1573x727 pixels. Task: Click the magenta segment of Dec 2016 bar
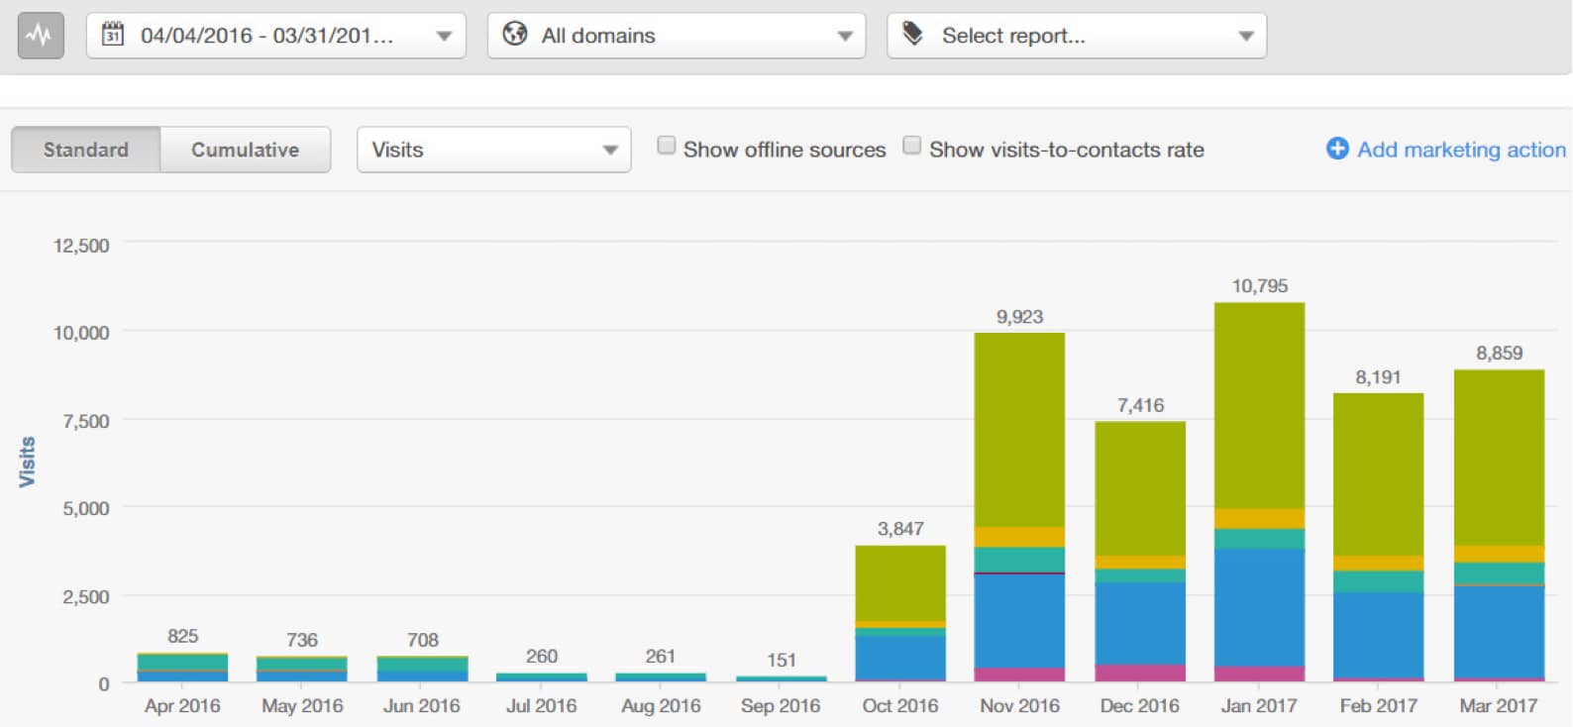tap(1140, 673)
